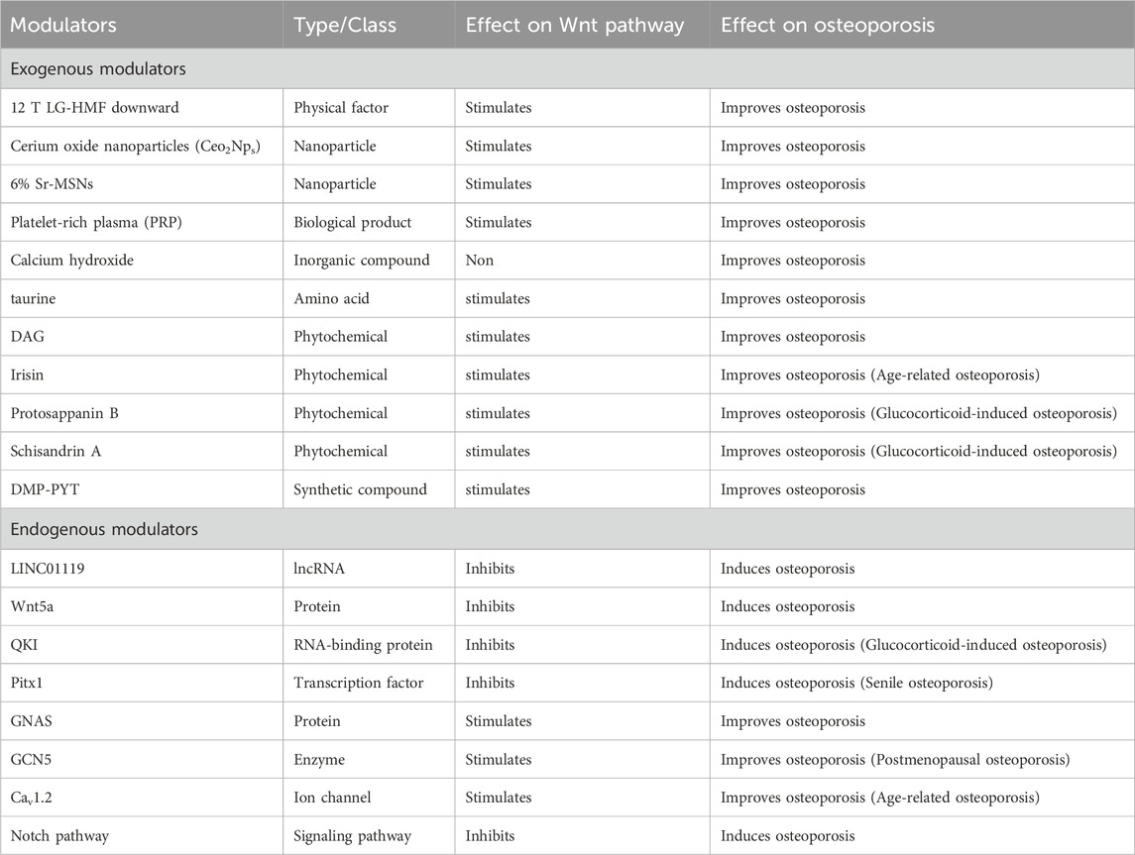Click the RNA-binding protein cell
Screen dimensions: 1135x855
pos(363,645)
